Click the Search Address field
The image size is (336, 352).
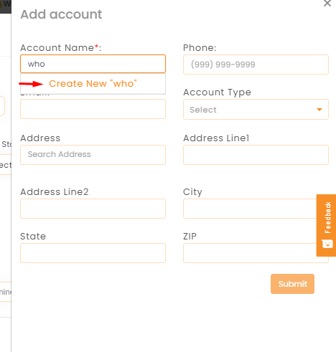pyautogui.click(x=93, y=155)
